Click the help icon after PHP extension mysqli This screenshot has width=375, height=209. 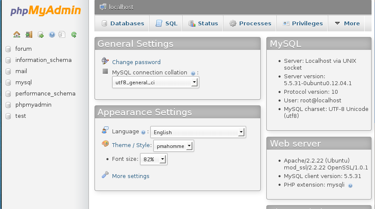point(351,185)
